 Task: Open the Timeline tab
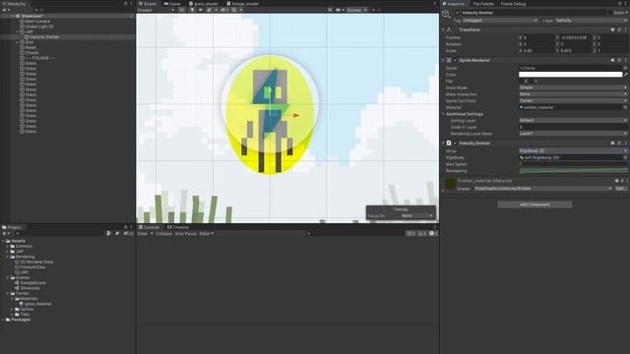[177, 227]
